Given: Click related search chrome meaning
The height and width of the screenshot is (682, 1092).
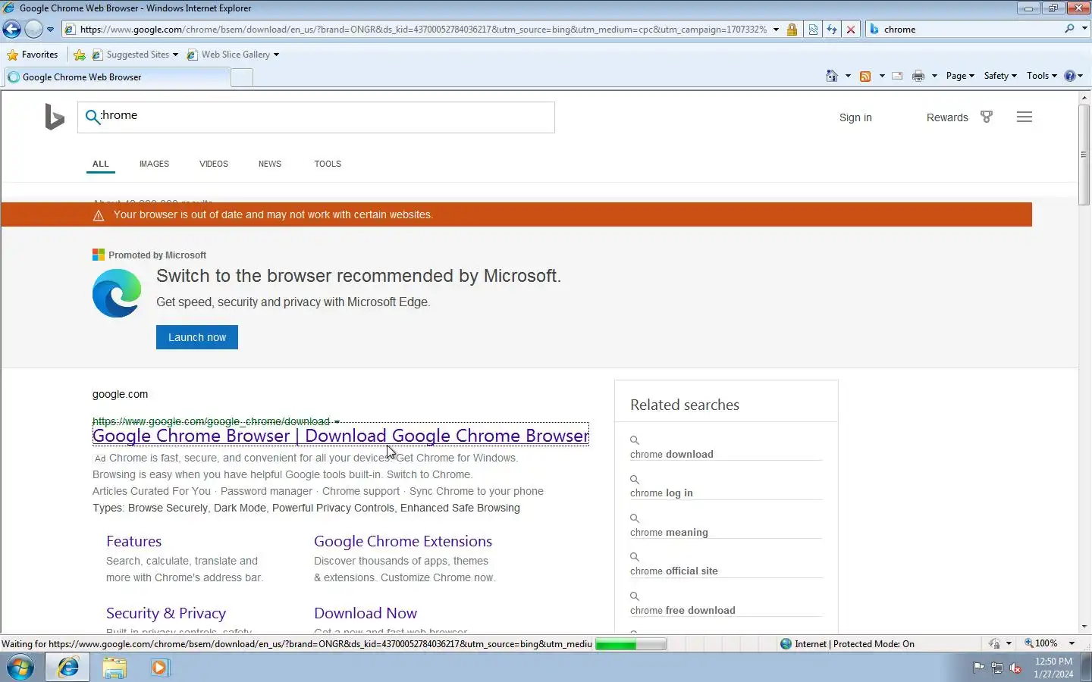Looking at the screenshot, I should coord(669,532).
